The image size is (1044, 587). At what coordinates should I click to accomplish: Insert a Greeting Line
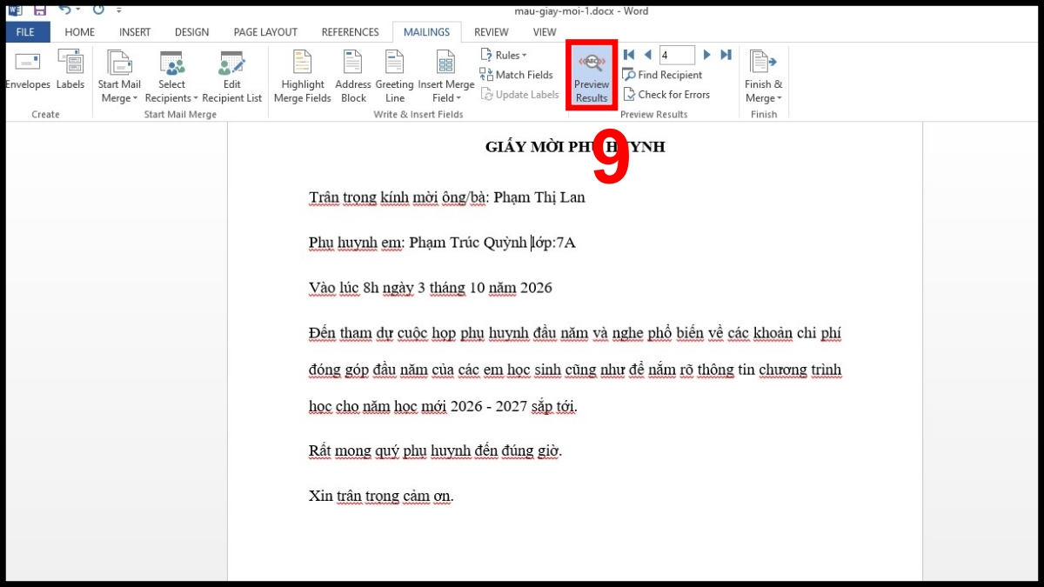[395, 77]
